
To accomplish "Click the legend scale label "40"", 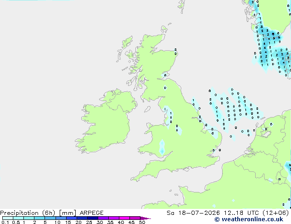I will pyautogui.click(x=121, y=222).
